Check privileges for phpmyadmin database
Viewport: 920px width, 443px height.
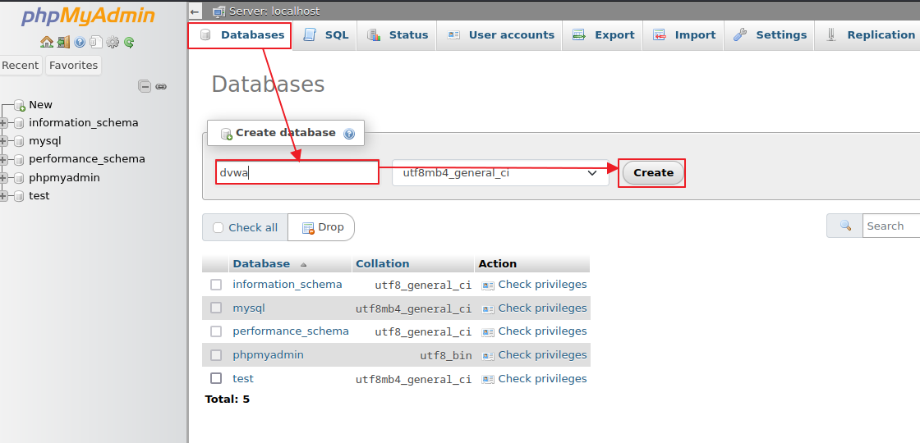tap(534, 354)
